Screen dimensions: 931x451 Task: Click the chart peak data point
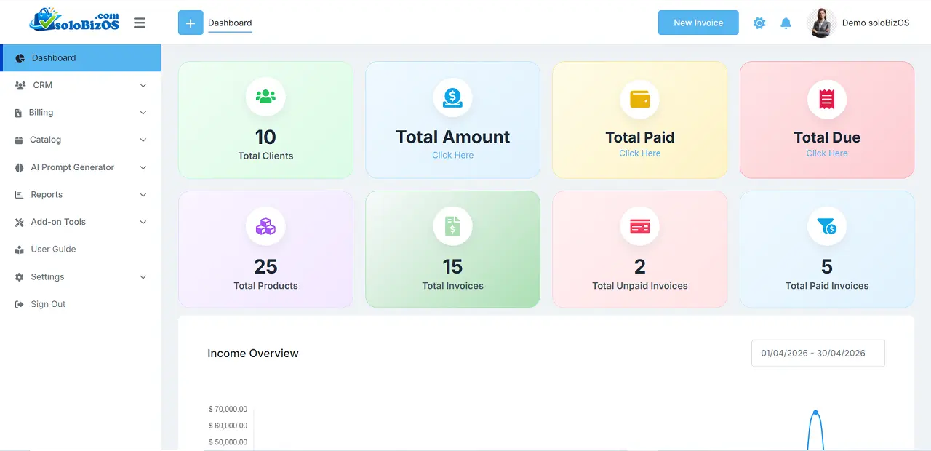(815, 412)
